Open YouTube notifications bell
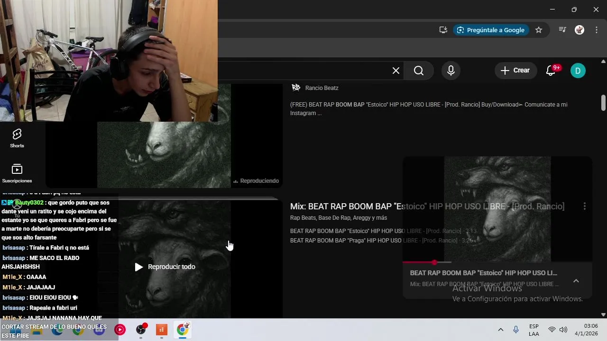 (x=551, y=71)
